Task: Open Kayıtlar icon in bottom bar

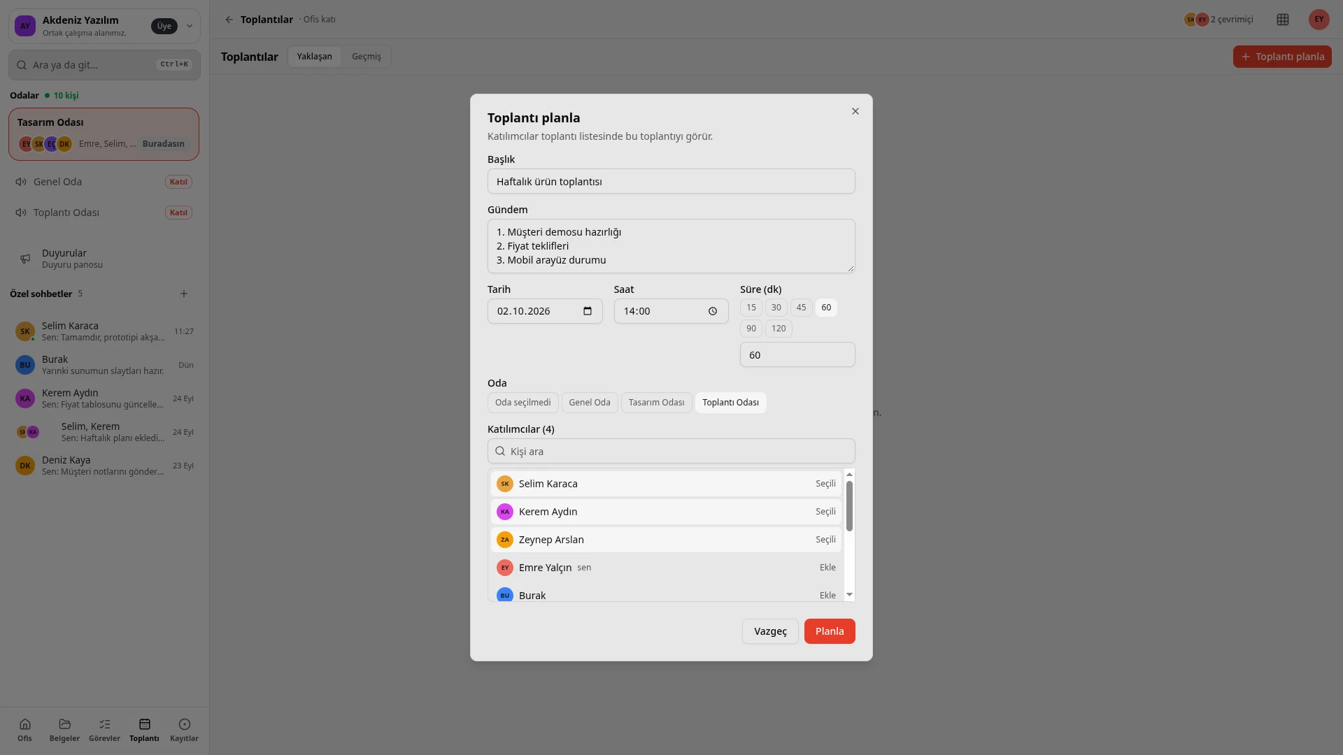Action: (x=184, y=729)
